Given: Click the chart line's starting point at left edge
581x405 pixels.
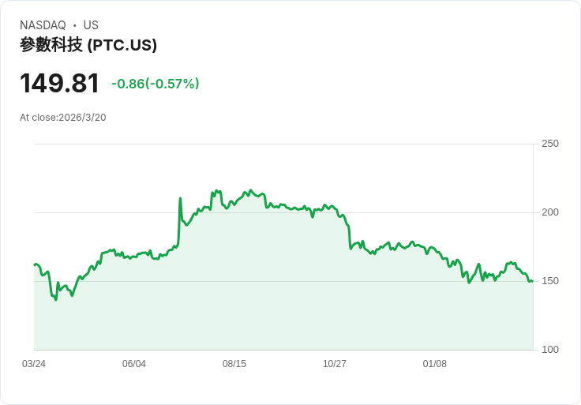Looking at the screenshot, I should coord(35,264).
